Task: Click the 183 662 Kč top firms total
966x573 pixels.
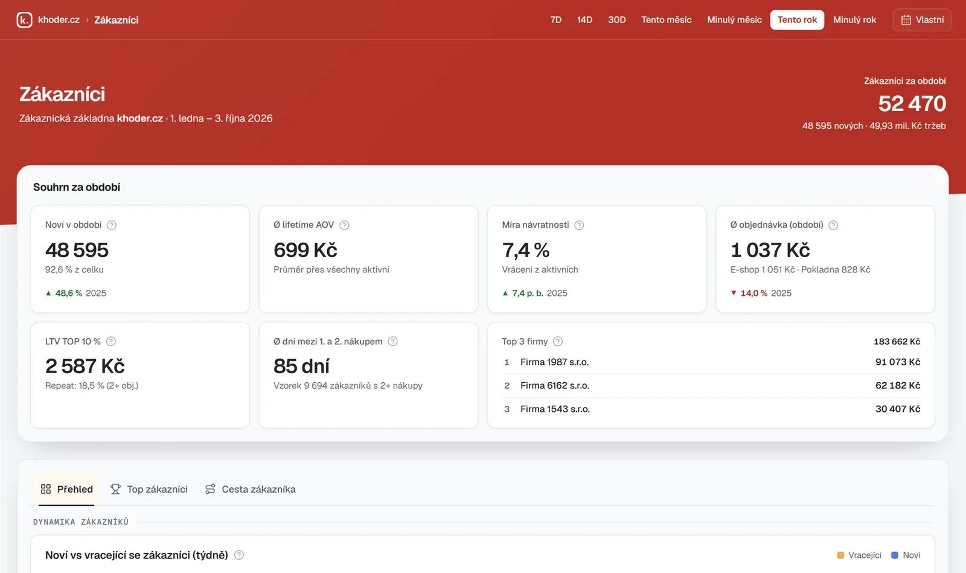Action: click(x=897, y=342)
